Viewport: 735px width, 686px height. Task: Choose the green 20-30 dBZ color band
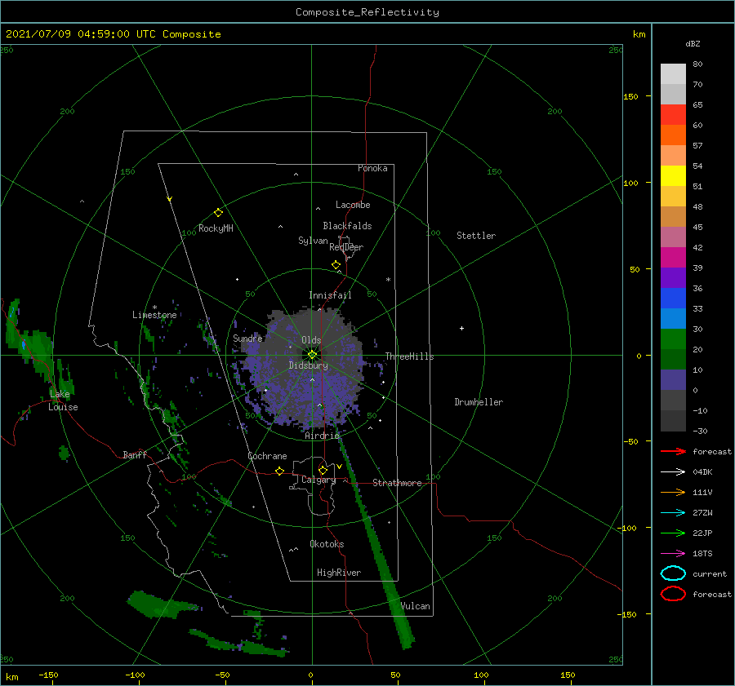673,339
